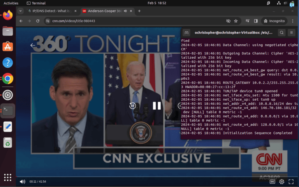Click the 00:11 / 41:54 time display

pos(38,182)
